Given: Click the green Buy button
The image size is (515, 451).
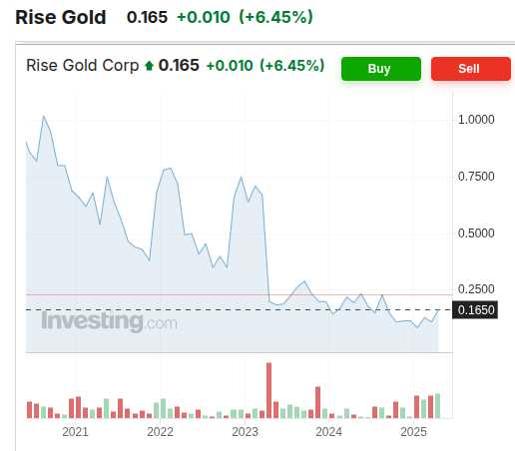Looking at the screenshot, I should pos(381,69).
